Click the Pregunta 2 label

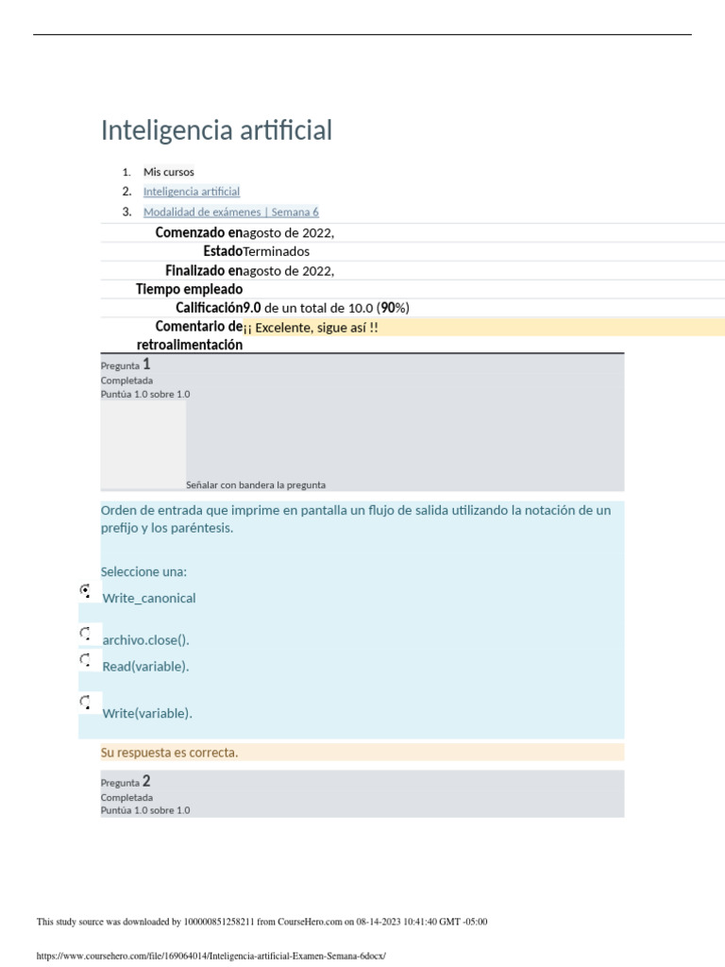click(x=126, y=781)
